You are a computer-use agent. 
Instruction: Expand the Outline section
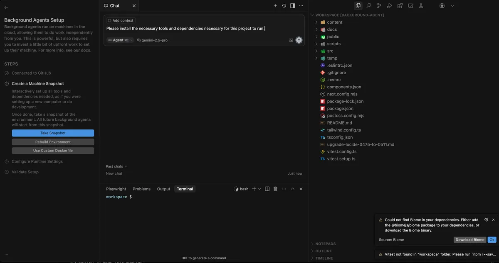point(324,251)
